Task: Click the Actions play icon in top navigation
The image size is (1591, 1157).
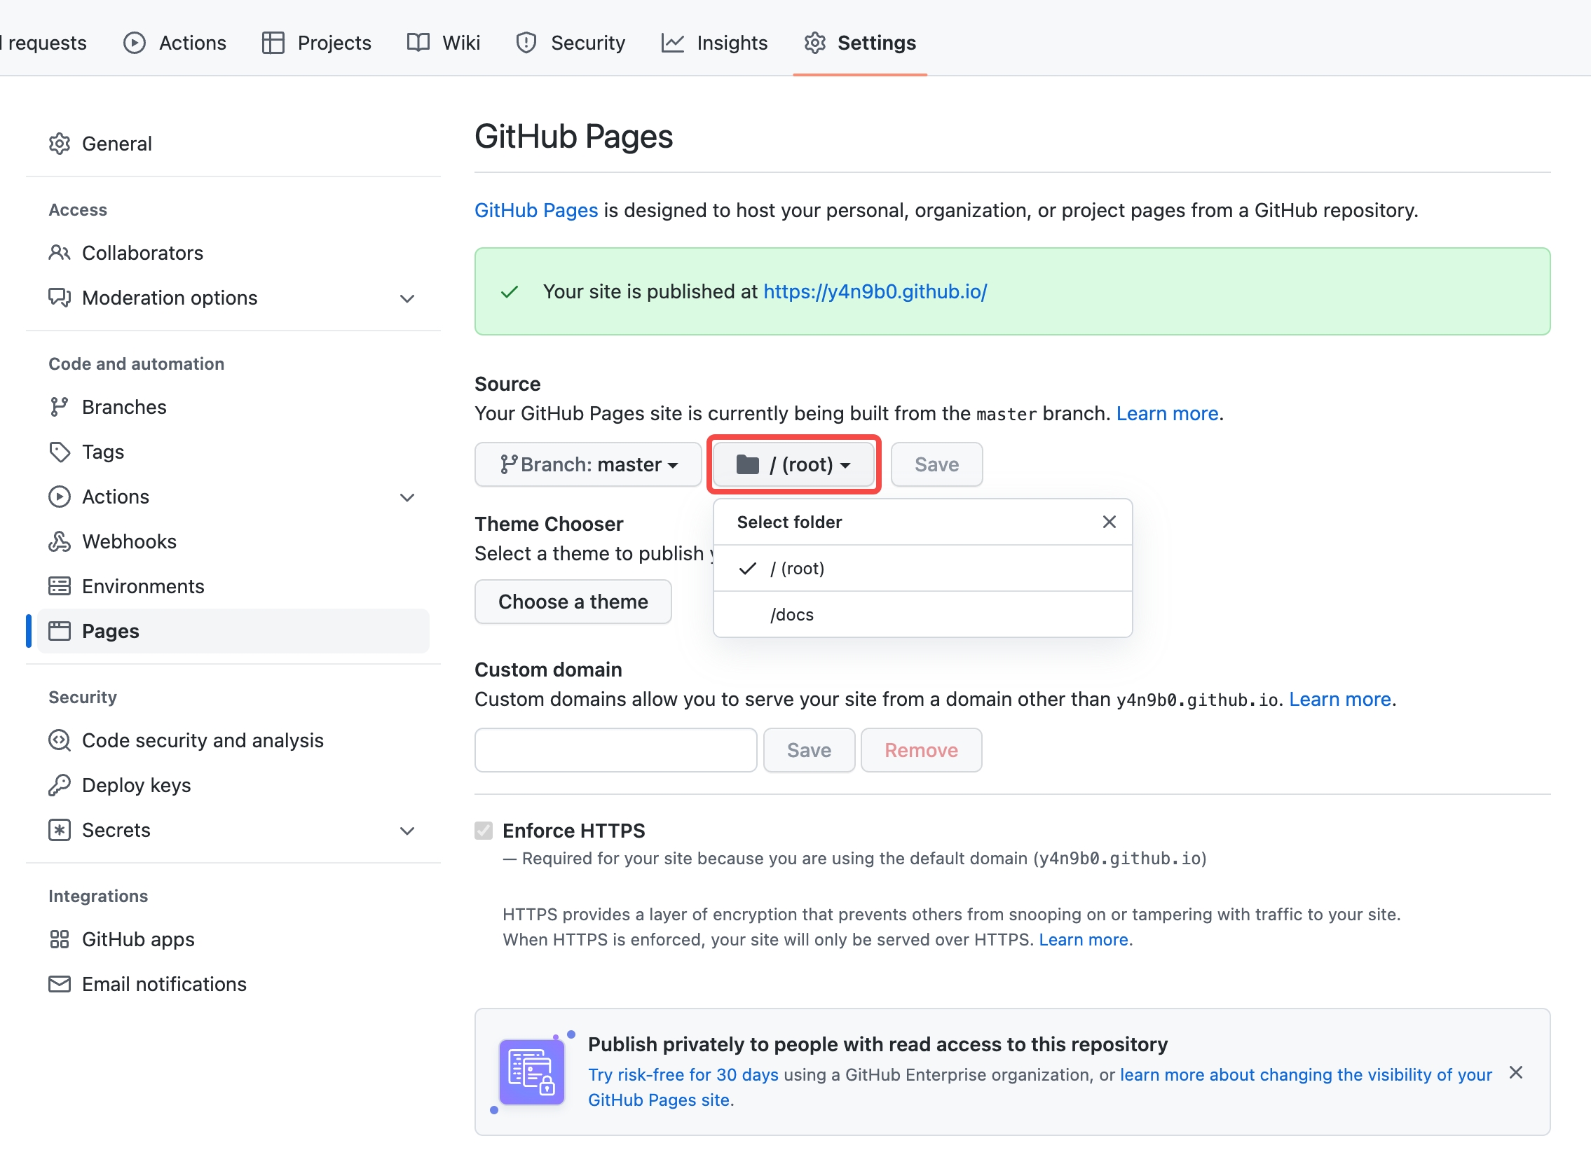Action: coord(134,43)
